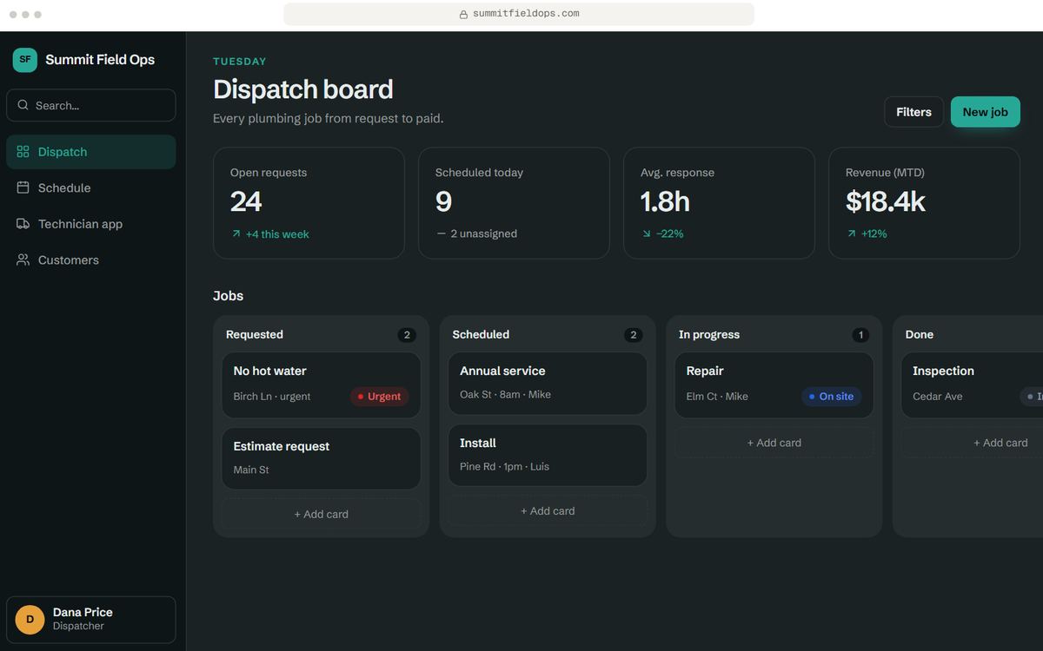Click the down-arrow icon beside −22%
Viewport: 1043px width, 651px height.
[646, 233]
